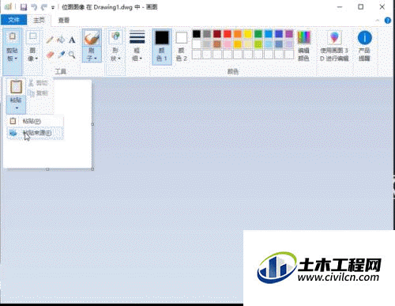This screenshot has height=306, width=395.
Task: Click the 复制 (Copy) button
Action: point(39,93)
